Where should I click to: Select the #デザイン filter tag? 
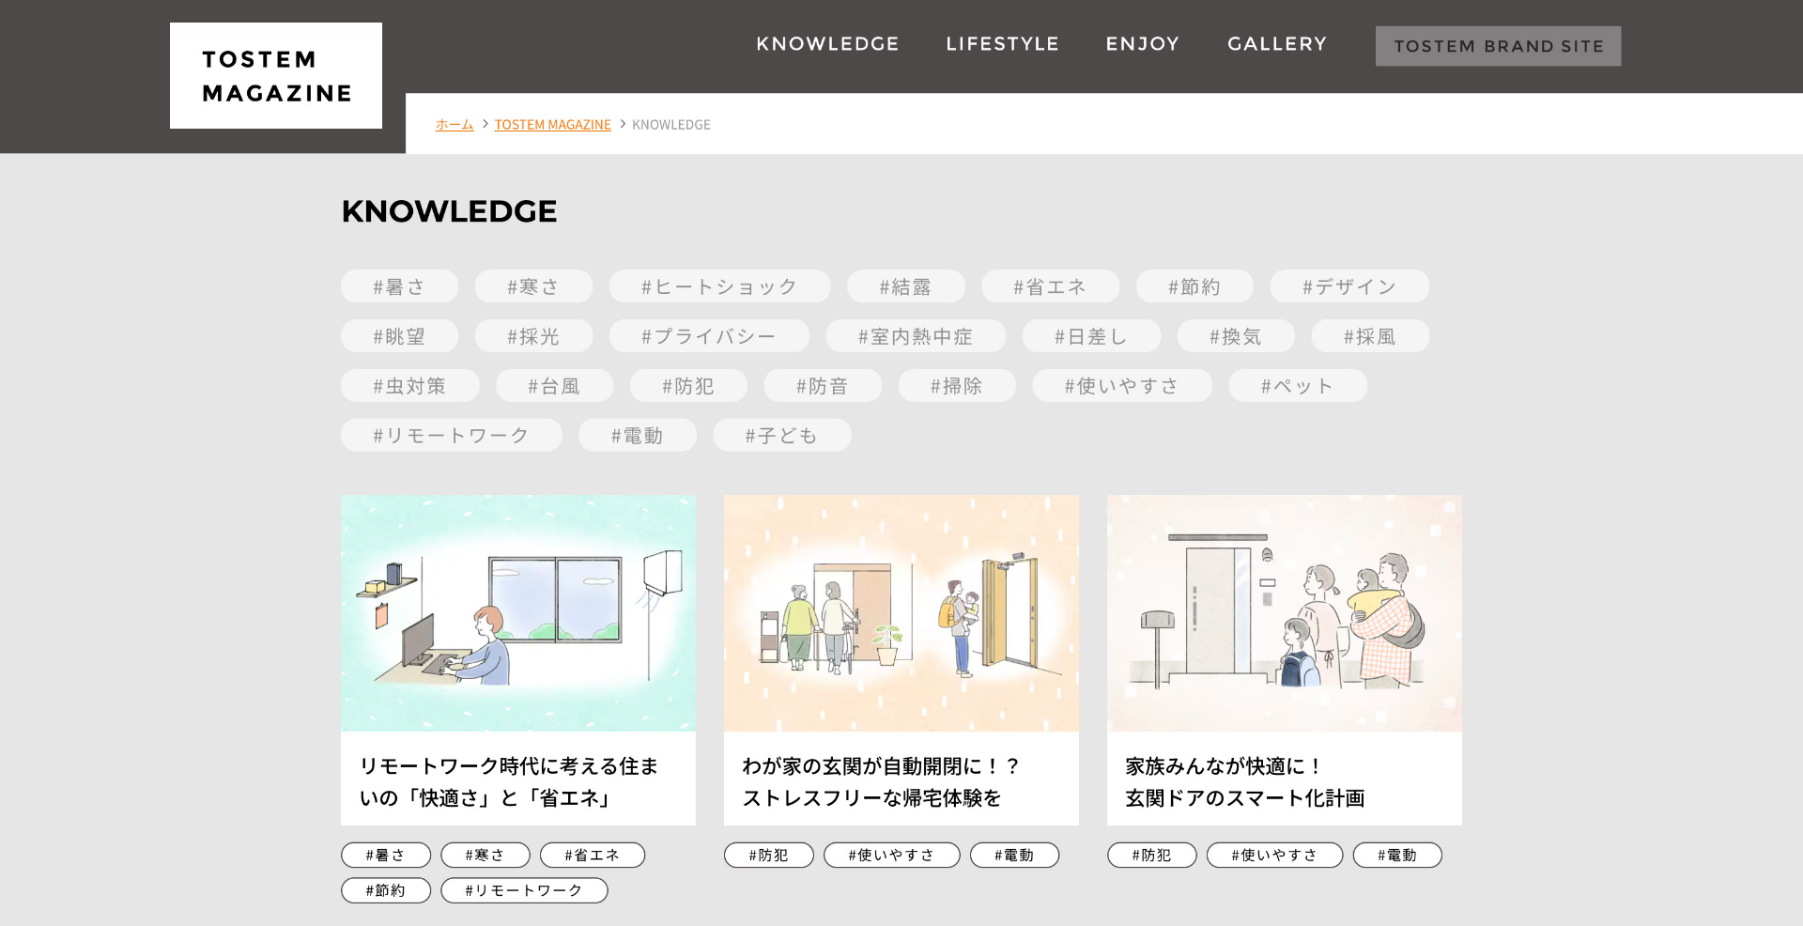[1348, 286]
